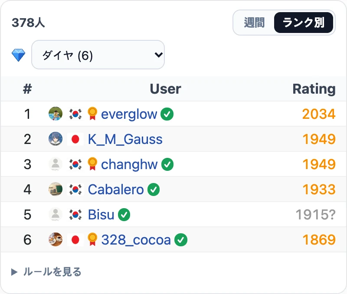Click the green verified checkmark beside Cabalero
The width and height of the screenshot is (347, 294).
tap(154, 189)
